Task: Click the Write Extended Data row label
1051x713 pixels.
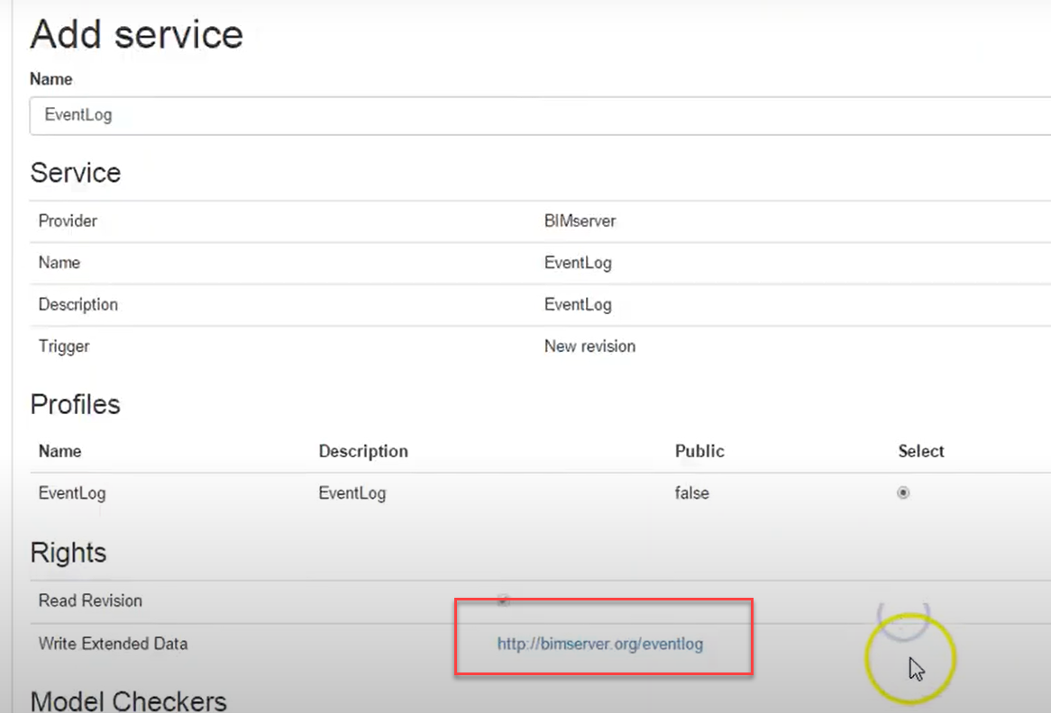Action: click(x=113, y=644)
